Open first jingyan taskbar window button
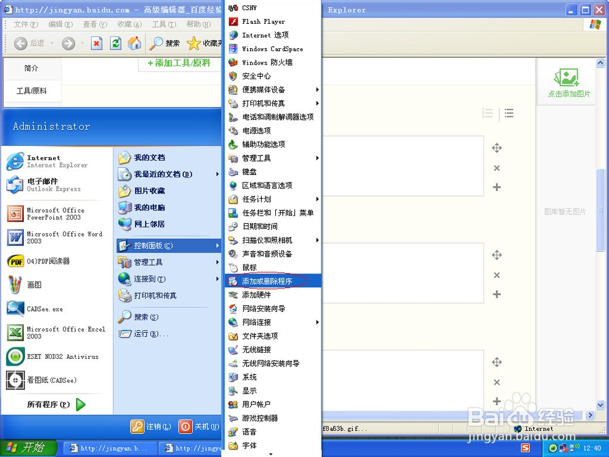Image resolution: width=609 pixels, height=457 pixels. pos(110,448)
